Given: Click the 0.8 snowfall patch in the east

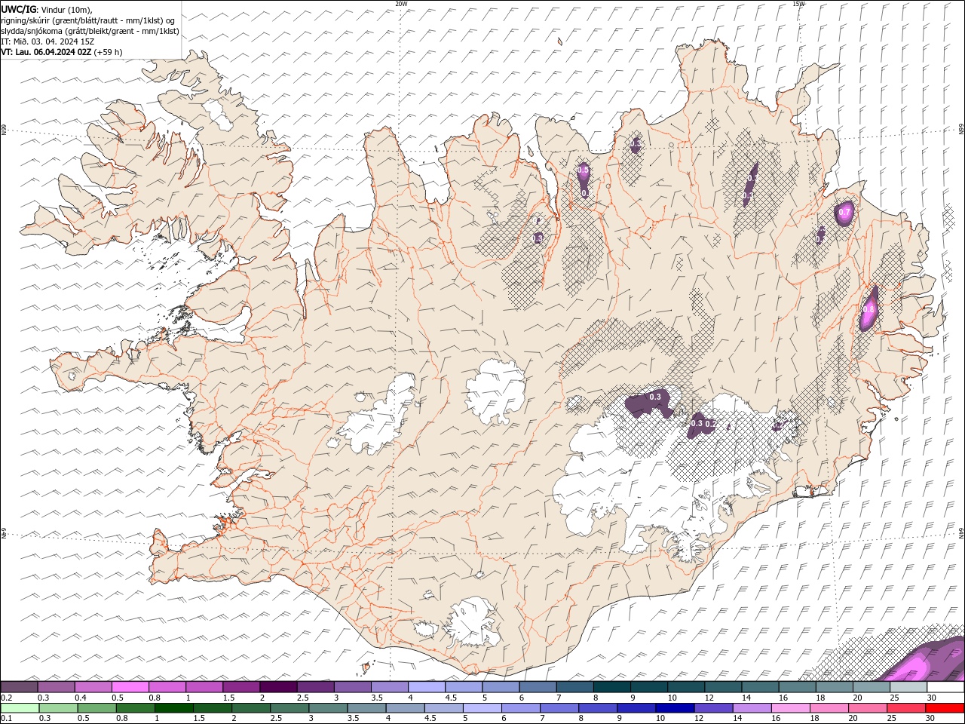Looking at the screenshot, I should (868, 309).
